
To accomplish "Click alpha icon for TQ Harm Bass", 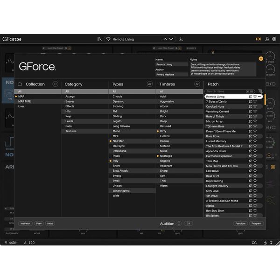I will click(x=250, y=126).
